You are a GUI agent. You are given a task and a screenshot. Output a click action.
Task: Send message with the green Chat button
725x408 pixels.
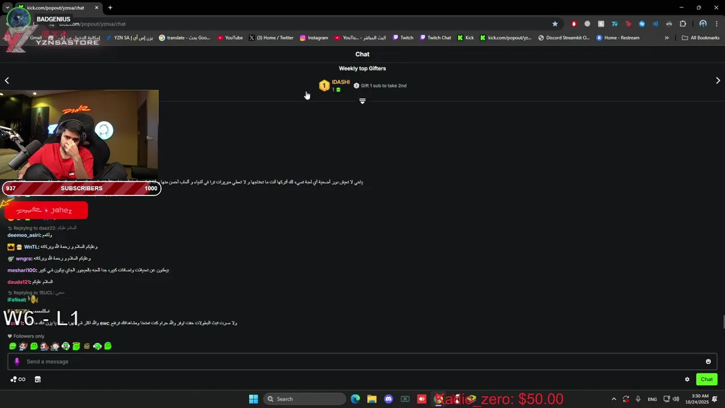tap(707, 380)
